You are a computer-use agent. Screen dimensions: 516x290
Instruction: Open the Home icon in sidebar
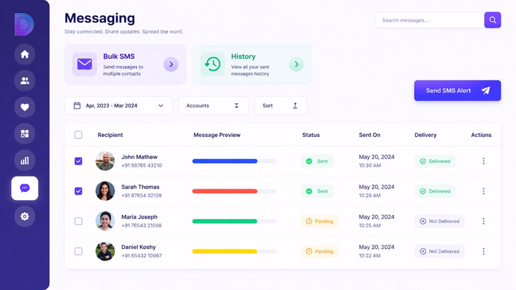pos(25,54)
